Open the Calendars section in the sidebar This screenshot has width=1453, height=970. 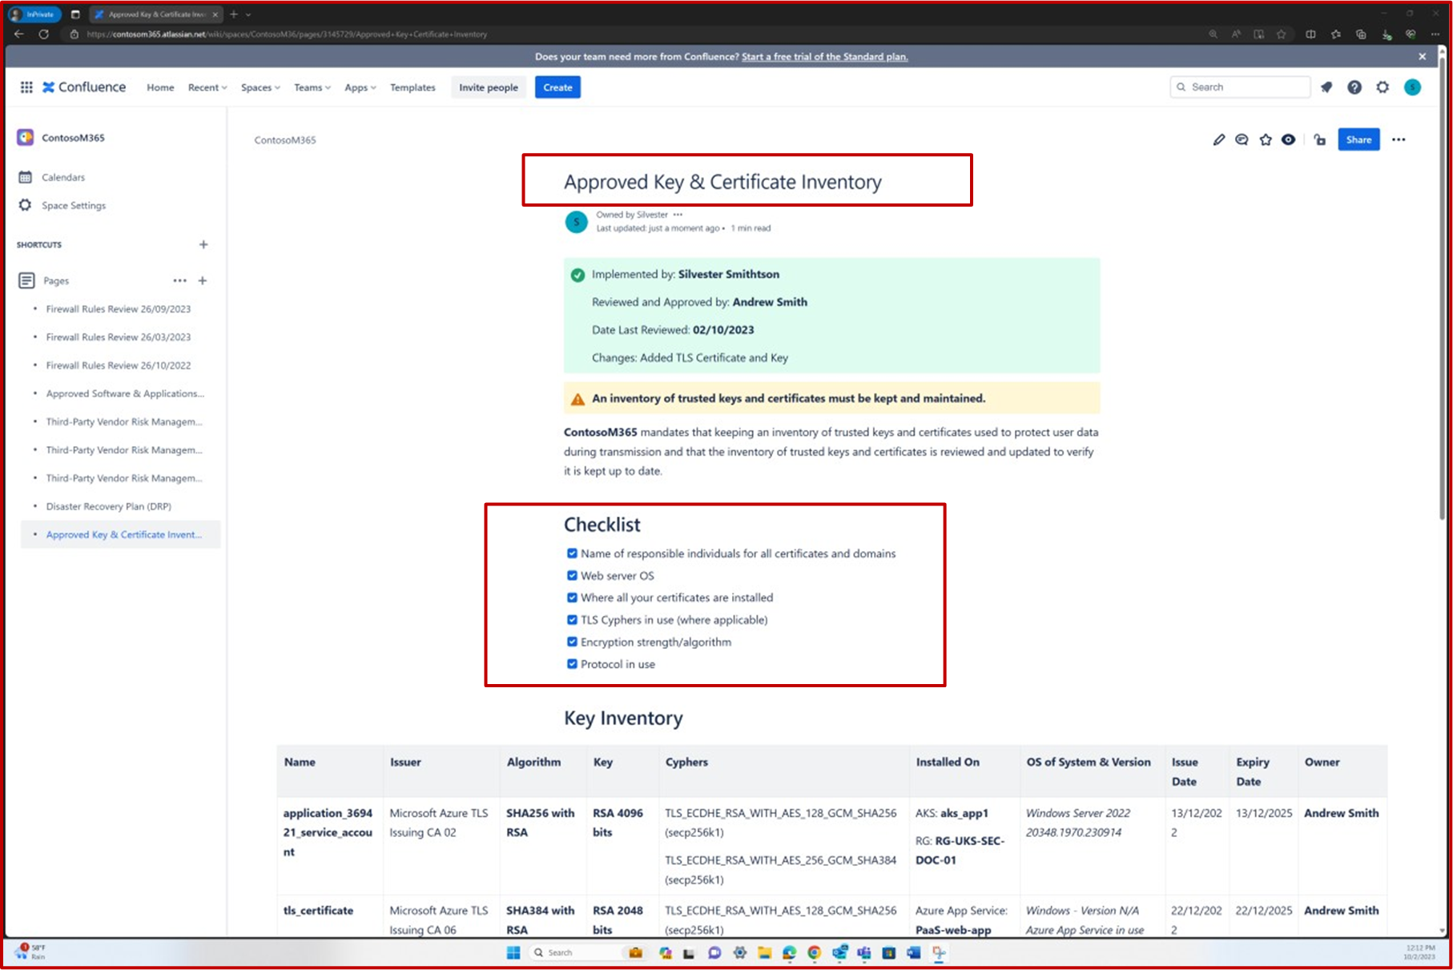coord(62,177)
